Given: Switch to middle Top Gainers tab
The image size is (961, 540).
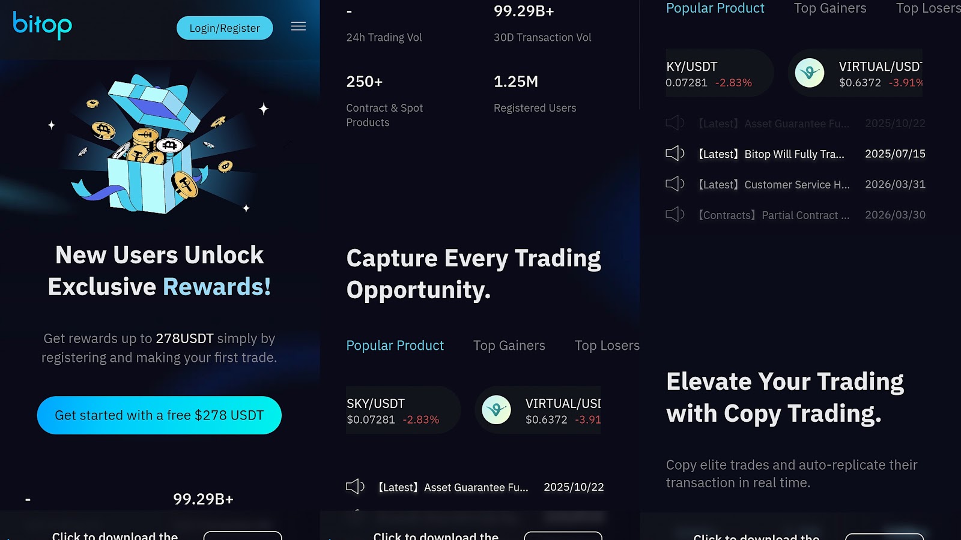Looking at the screenshot, I should coord(509,346).
